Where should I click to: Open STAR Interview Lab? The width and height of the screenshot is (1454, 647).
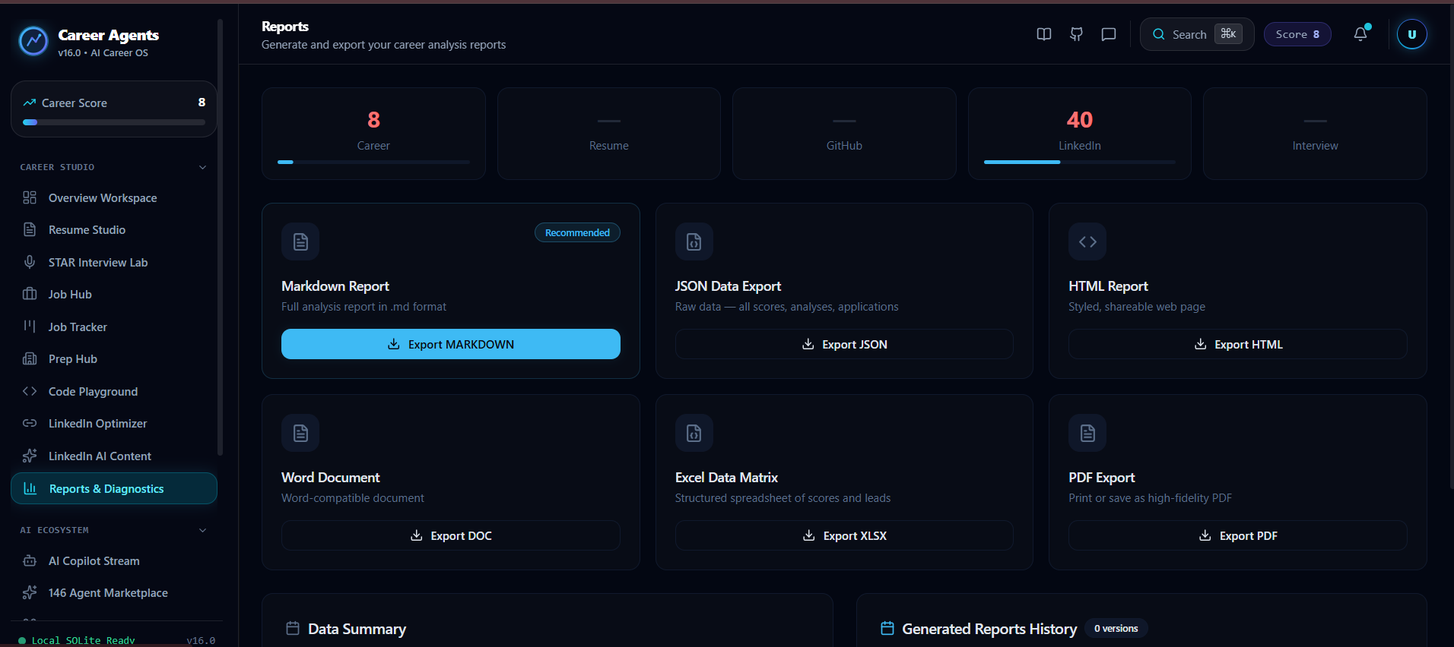(114, 262)
